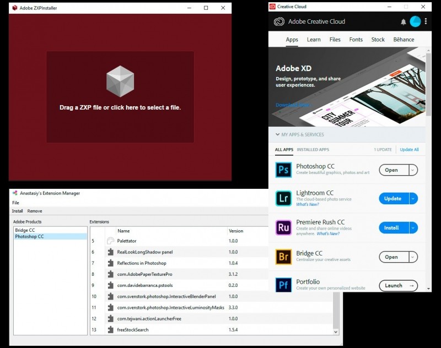Click the Creative Cloud vertical scrollbar thumb

click(x=428, y=84)
